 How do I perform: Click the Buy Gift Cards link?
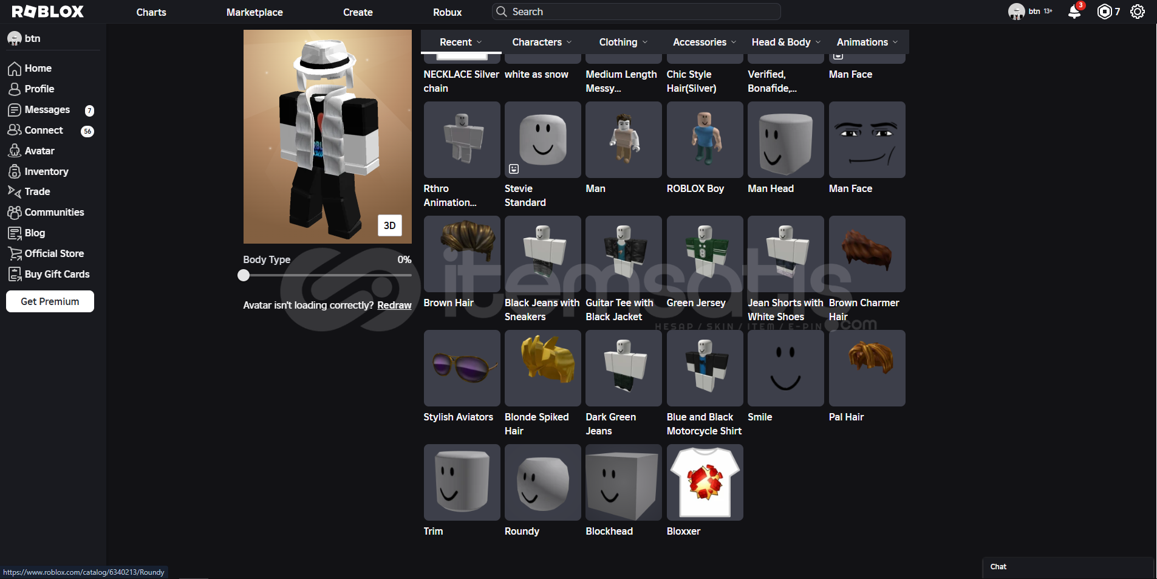pyautogui.click(x=57, y=274)
